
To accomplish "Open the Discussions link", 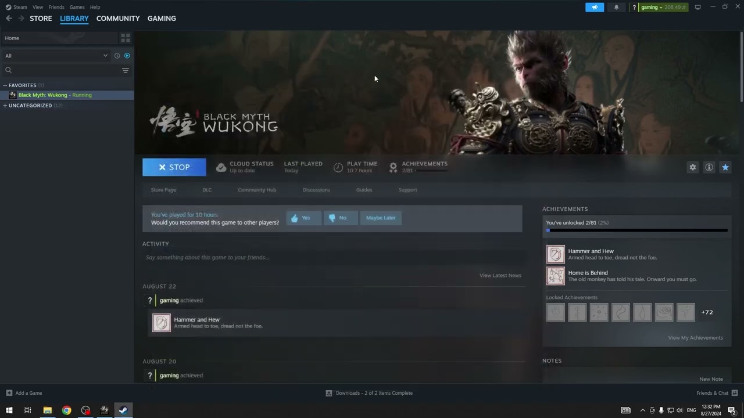I will coord(316,190).
